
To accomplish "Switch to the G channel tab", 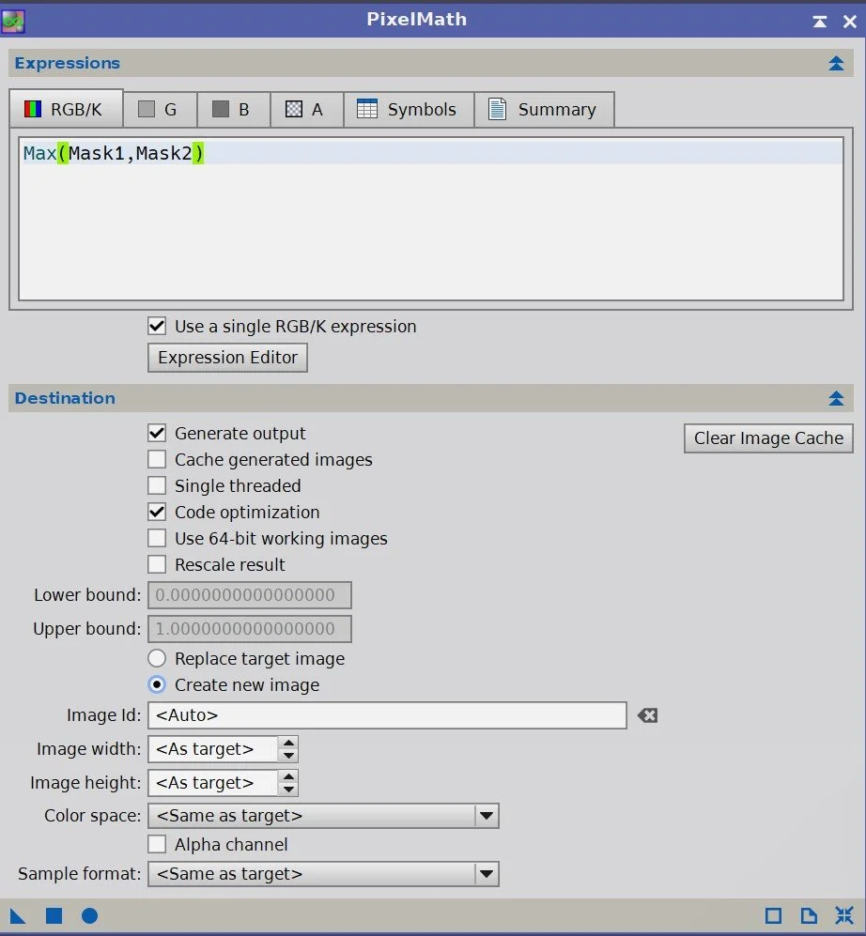I will [160, 109].
